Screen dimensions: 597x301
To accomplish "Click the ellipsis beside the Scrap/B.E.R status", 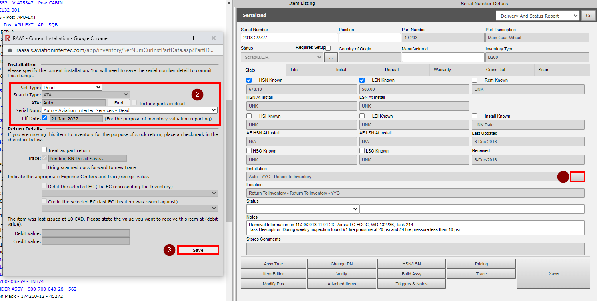I will pos(331,57).
